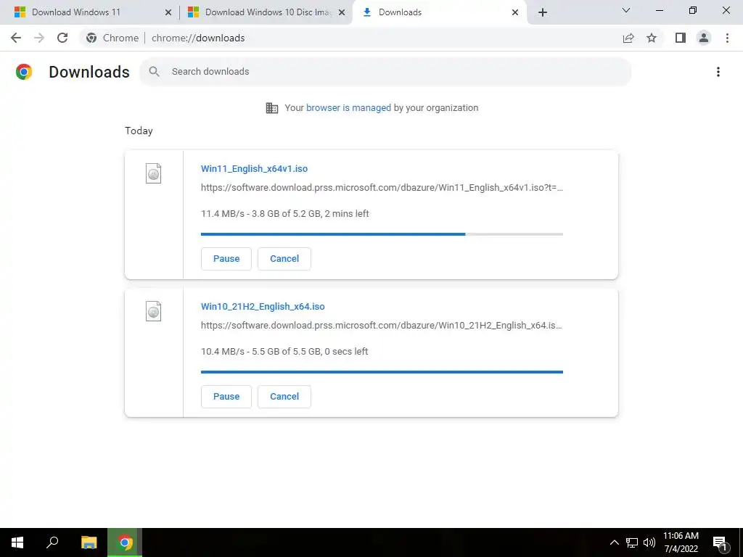Screen dimensions: 743x557
Task: Pause the Win11_English_x64v1.iso download
Action: [226, 259]
